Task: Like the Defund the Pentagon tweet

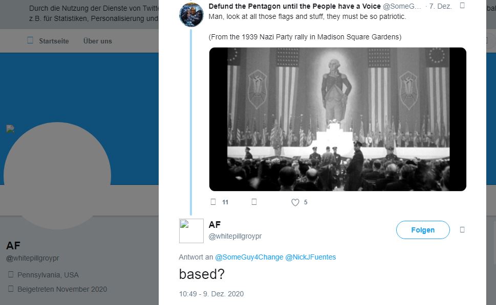Action: pos(295,202)
